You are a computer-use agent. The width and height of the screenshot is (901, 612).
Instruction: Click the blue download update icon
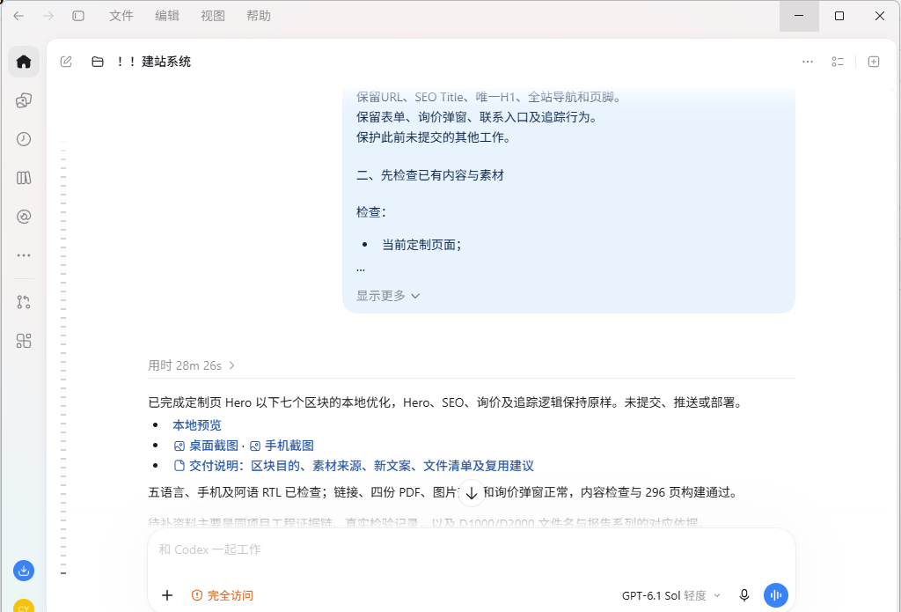click(24, 571)
